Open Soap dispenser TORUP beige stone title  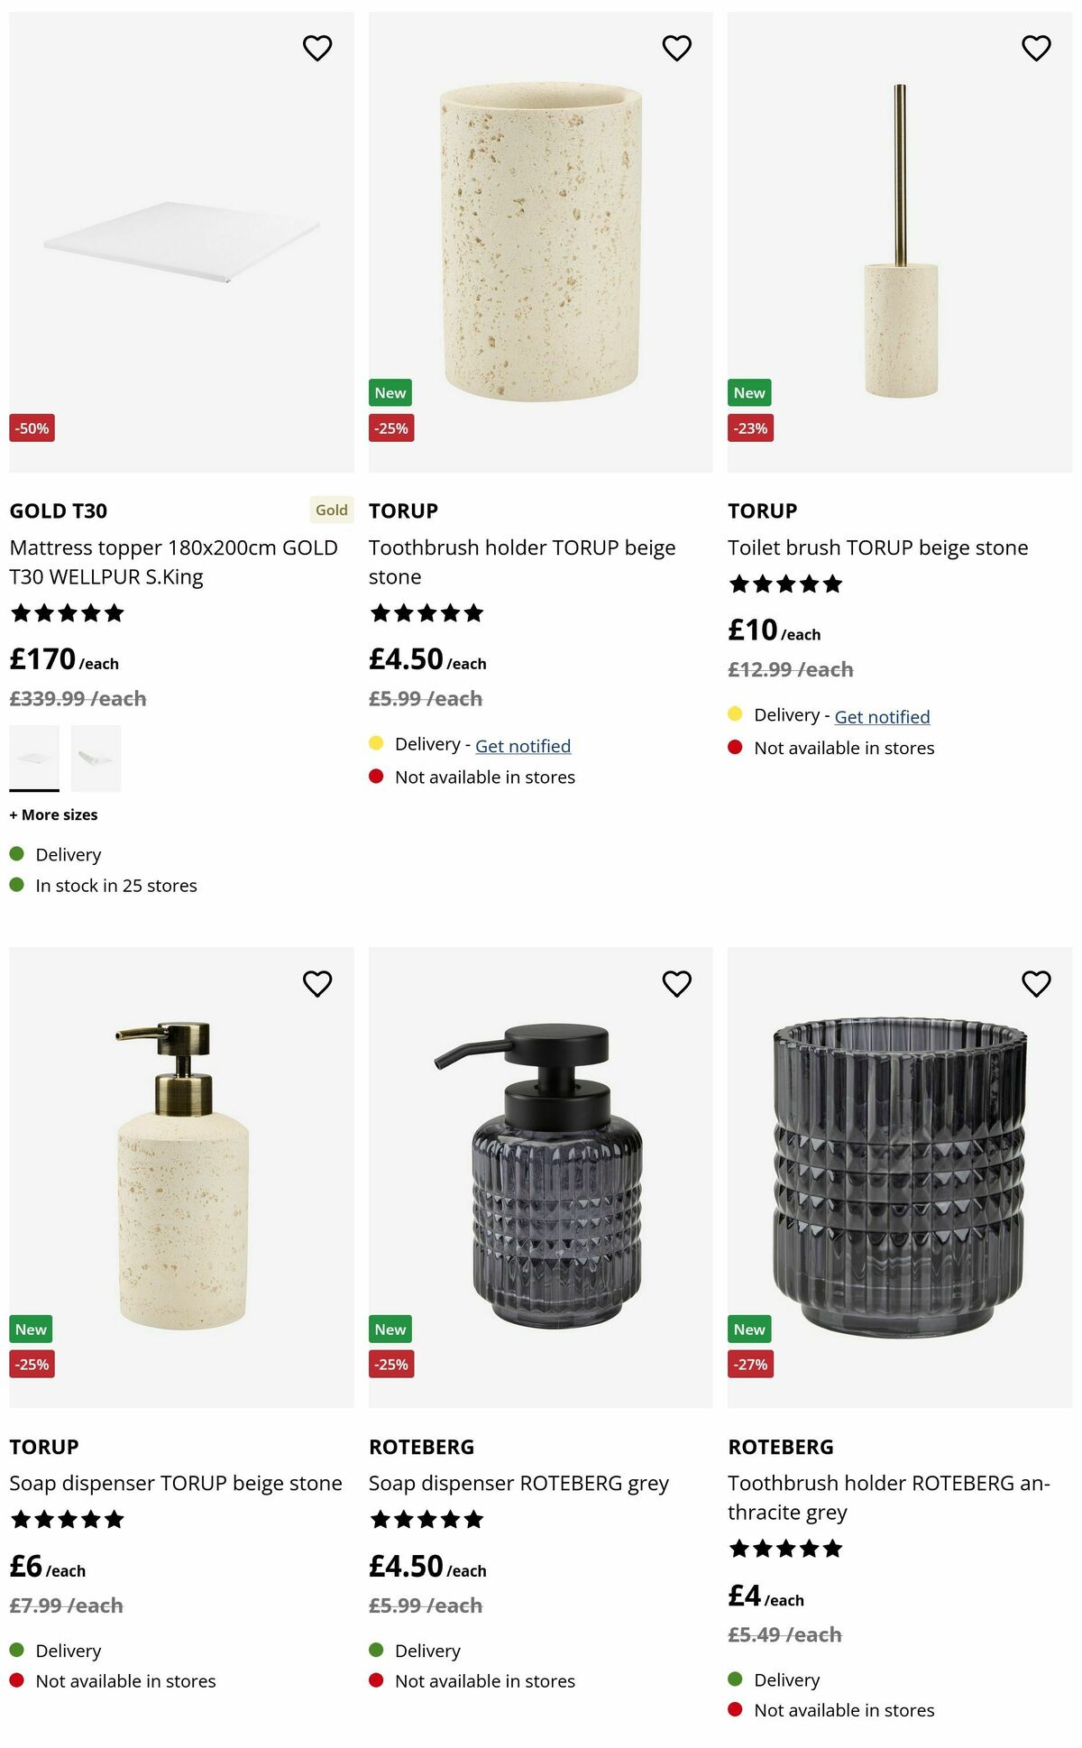coord(176,1483)
